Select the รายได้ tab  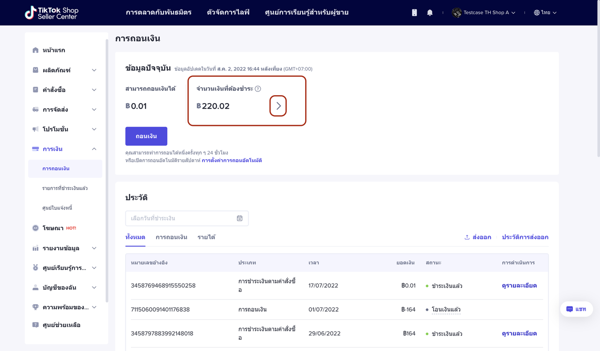coord(206,237)
